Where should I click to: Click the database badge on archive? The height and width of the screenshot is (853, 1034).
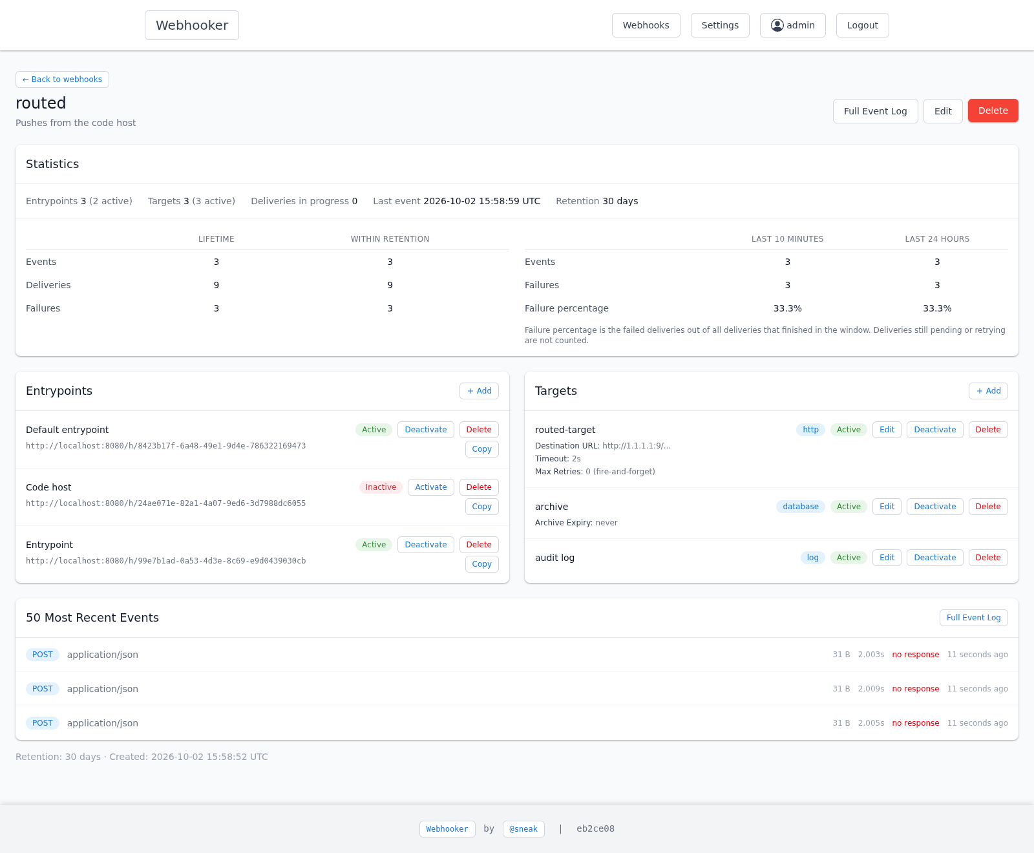pos(801,507)
